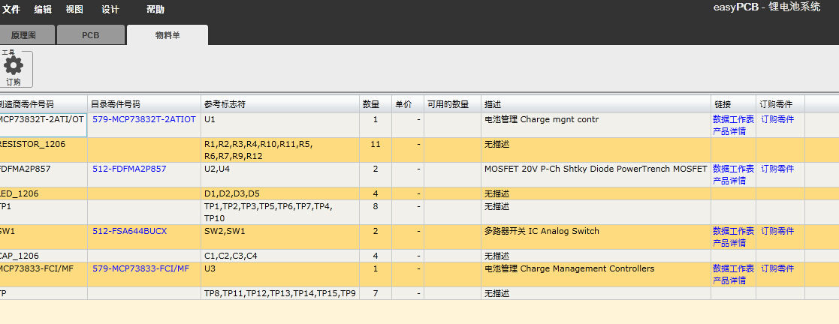Select the MCP73832T-2ATI/OT part cell
Image resolution: width=839 pixels, height=324 pixels.
point(44,125)
